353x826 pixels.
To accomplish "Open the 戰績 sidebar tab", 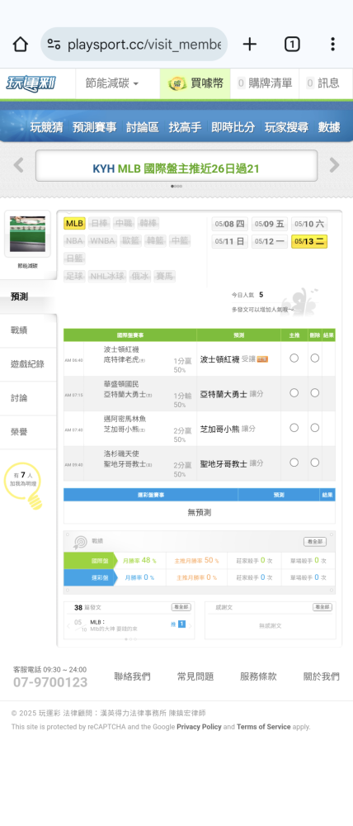I will pos(28,330).
